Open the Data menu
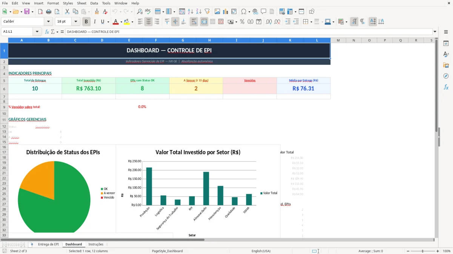The height and width of the screenshot is (254, 453). click(x=94, y=3)
